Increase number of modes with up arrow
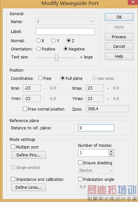Screen dimensions: 138x202 (x=111, y=151)
